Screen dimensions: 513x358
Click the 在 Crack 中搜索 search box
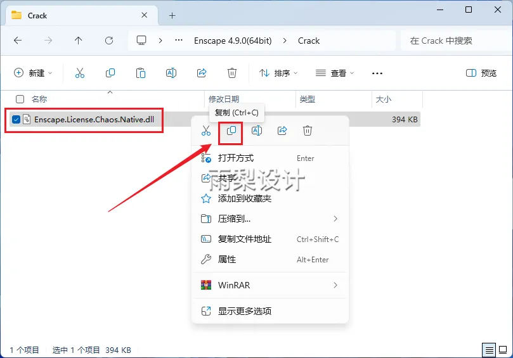coord(457,41)
